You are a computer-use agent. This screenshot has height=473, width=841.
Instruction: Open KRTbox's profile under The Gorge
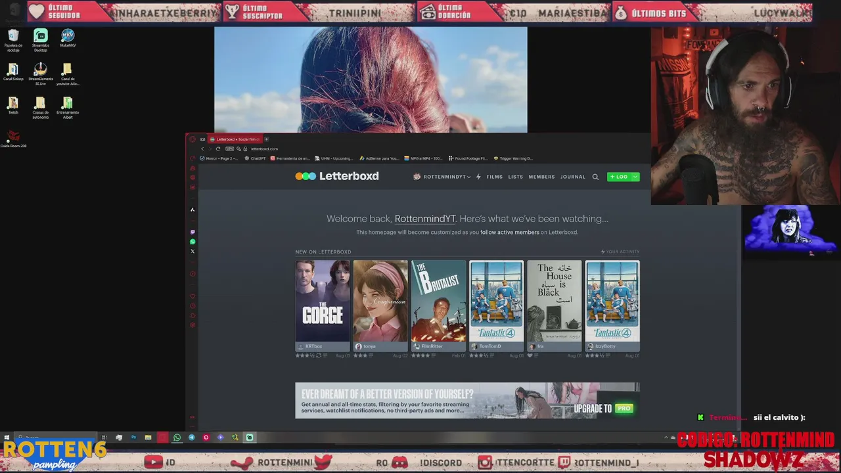tap(313, 346)
